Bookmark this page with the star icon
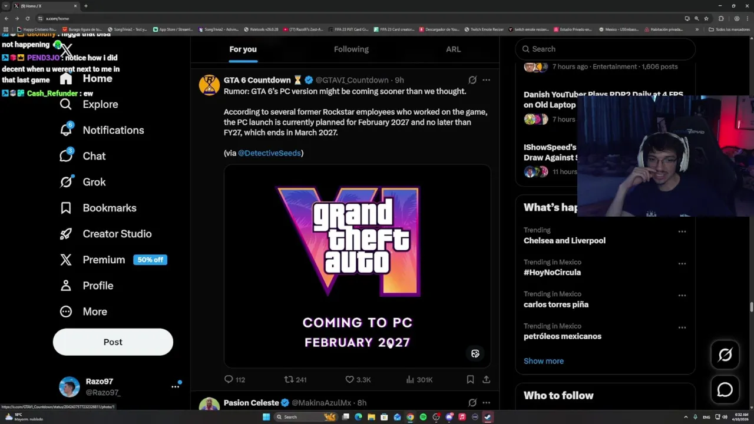This screenshot has height=424, width=754. click(706, 18)
